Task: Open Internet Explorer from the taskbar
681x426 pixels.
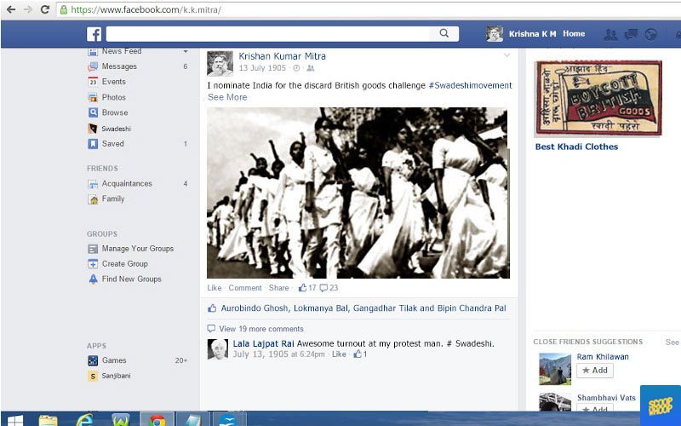Action: point(84,420)
